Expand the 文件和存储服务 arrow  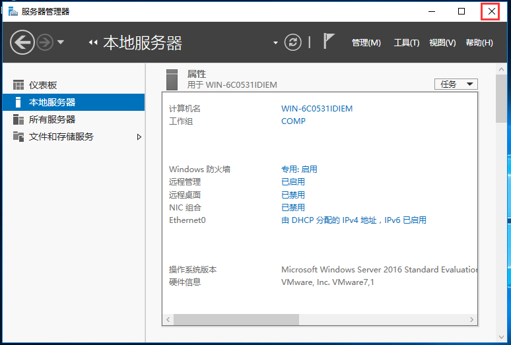[139, 137]
